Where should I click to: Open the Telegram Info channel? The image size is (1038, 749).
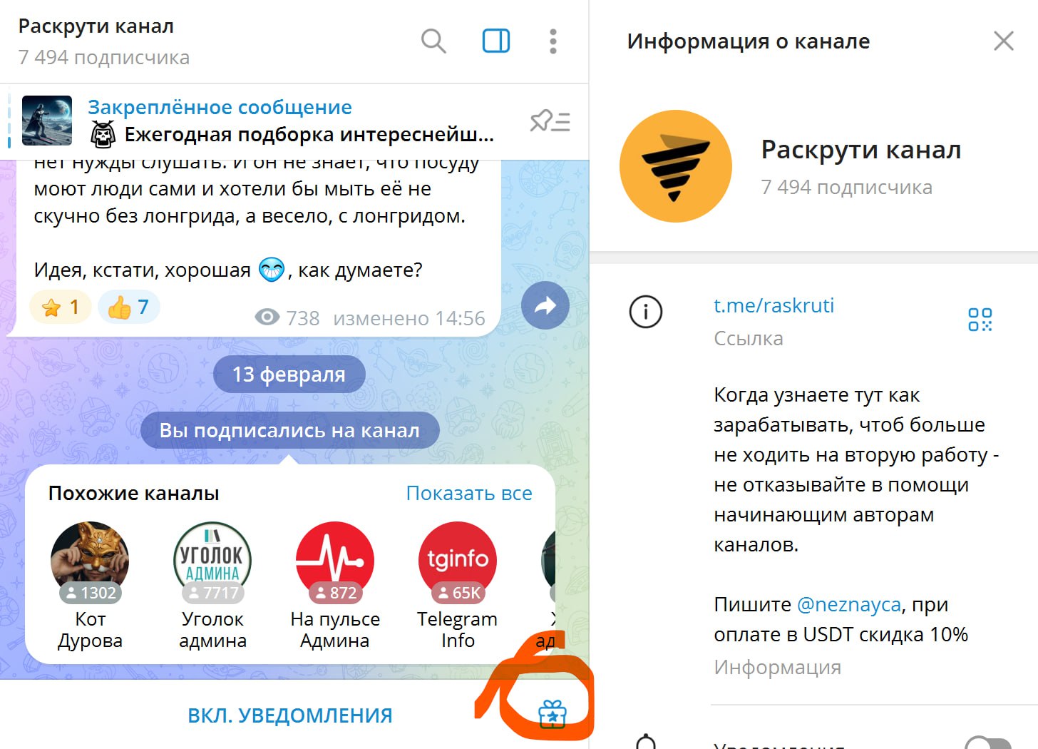(458, 586)
